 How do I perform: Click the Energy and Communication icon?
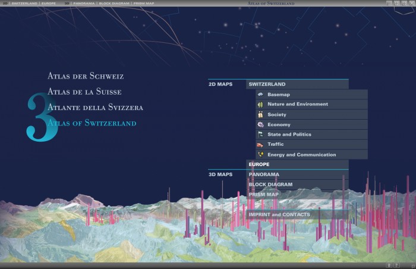coord(261,154)
